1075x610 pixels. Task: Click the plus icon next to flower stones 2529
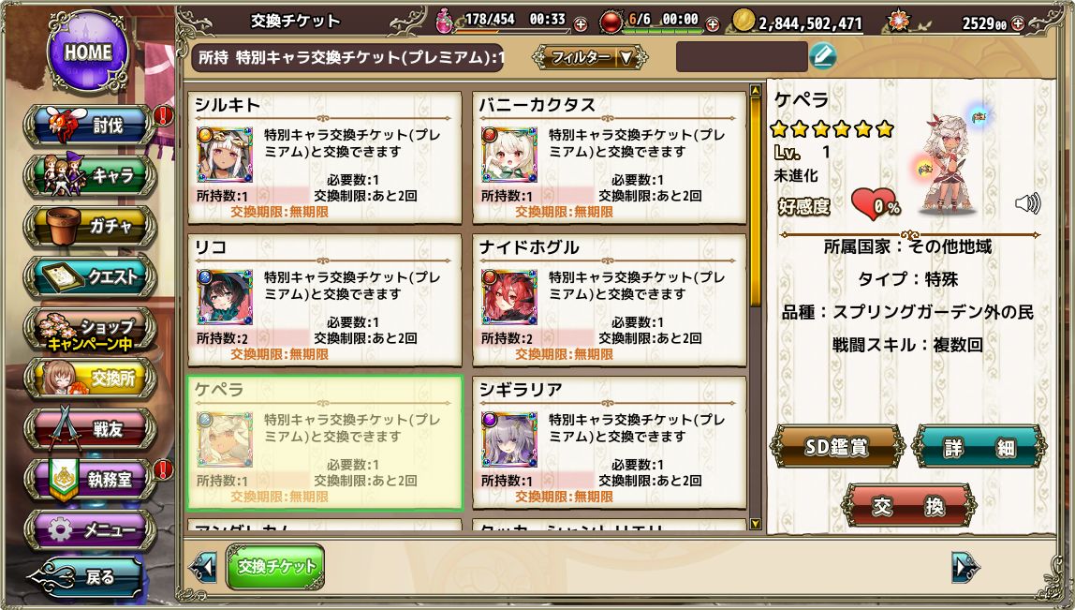click(x=1017, y=23)
